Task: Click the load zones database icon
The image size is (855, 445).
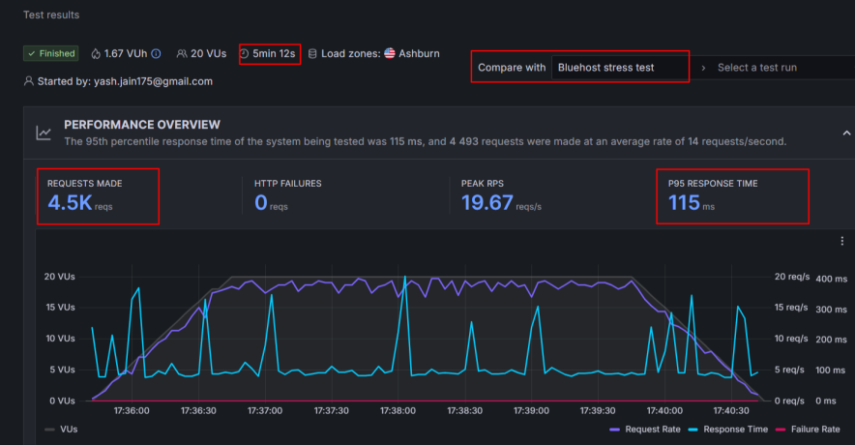Action: coord(311,54)
